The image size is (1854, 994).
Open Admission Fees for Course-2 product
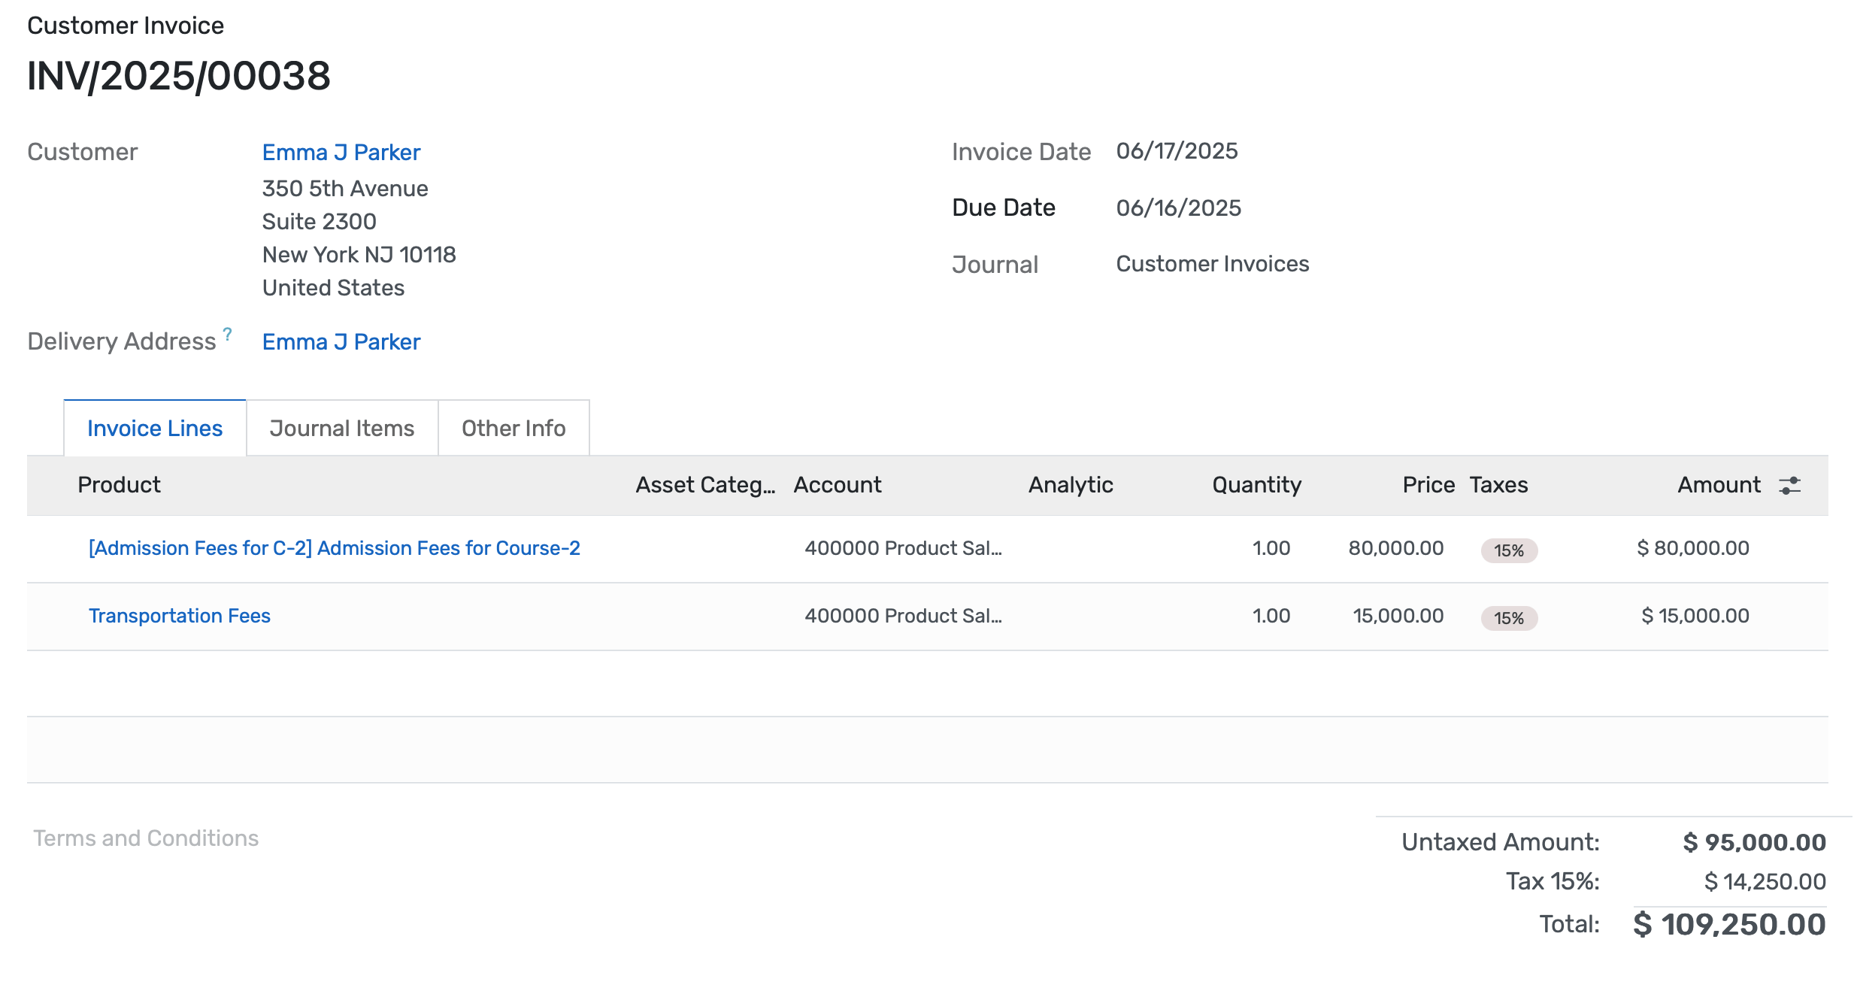tap(334, 548)
